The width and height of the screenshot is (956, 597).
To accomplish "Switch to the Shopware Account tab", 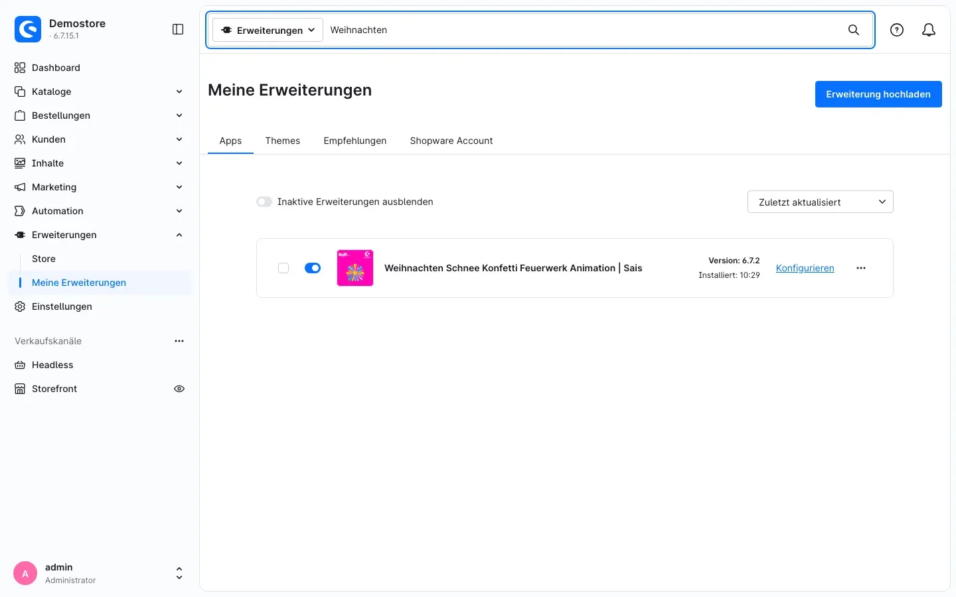I will (x=451, y=141).
